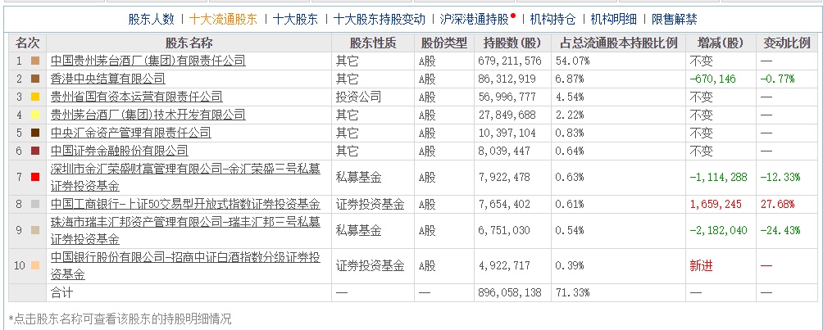Click the orange-yellow swatch for rank 3
Viewport: 823px width, 330px height.
[x=36, y=97]
